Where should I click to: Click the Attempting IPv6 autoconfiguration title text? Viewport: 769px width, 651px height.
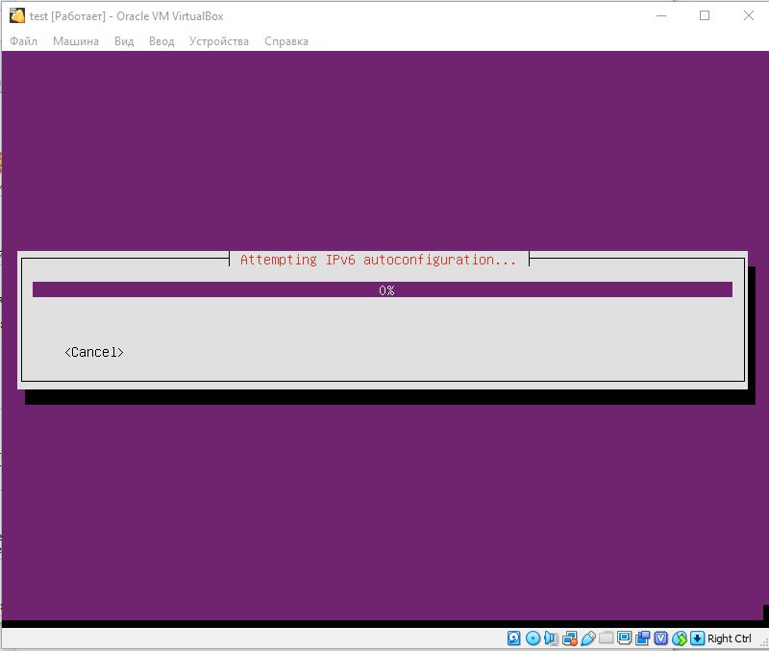pyautogui.click(x=378, y=260)
